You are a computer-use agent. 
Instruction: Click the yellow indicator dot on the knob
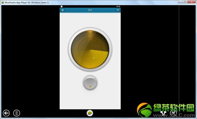tap(90, 87)
